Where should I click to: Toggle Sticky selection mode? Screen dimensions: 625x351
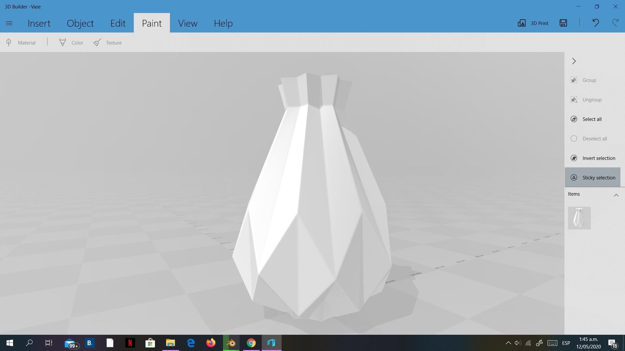592,177
